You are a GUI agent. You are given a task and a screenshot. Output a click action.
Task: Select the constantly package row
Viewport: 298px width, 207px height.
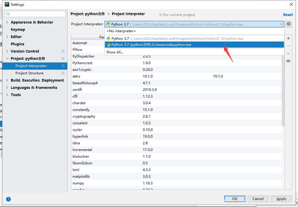click(176, 109)
